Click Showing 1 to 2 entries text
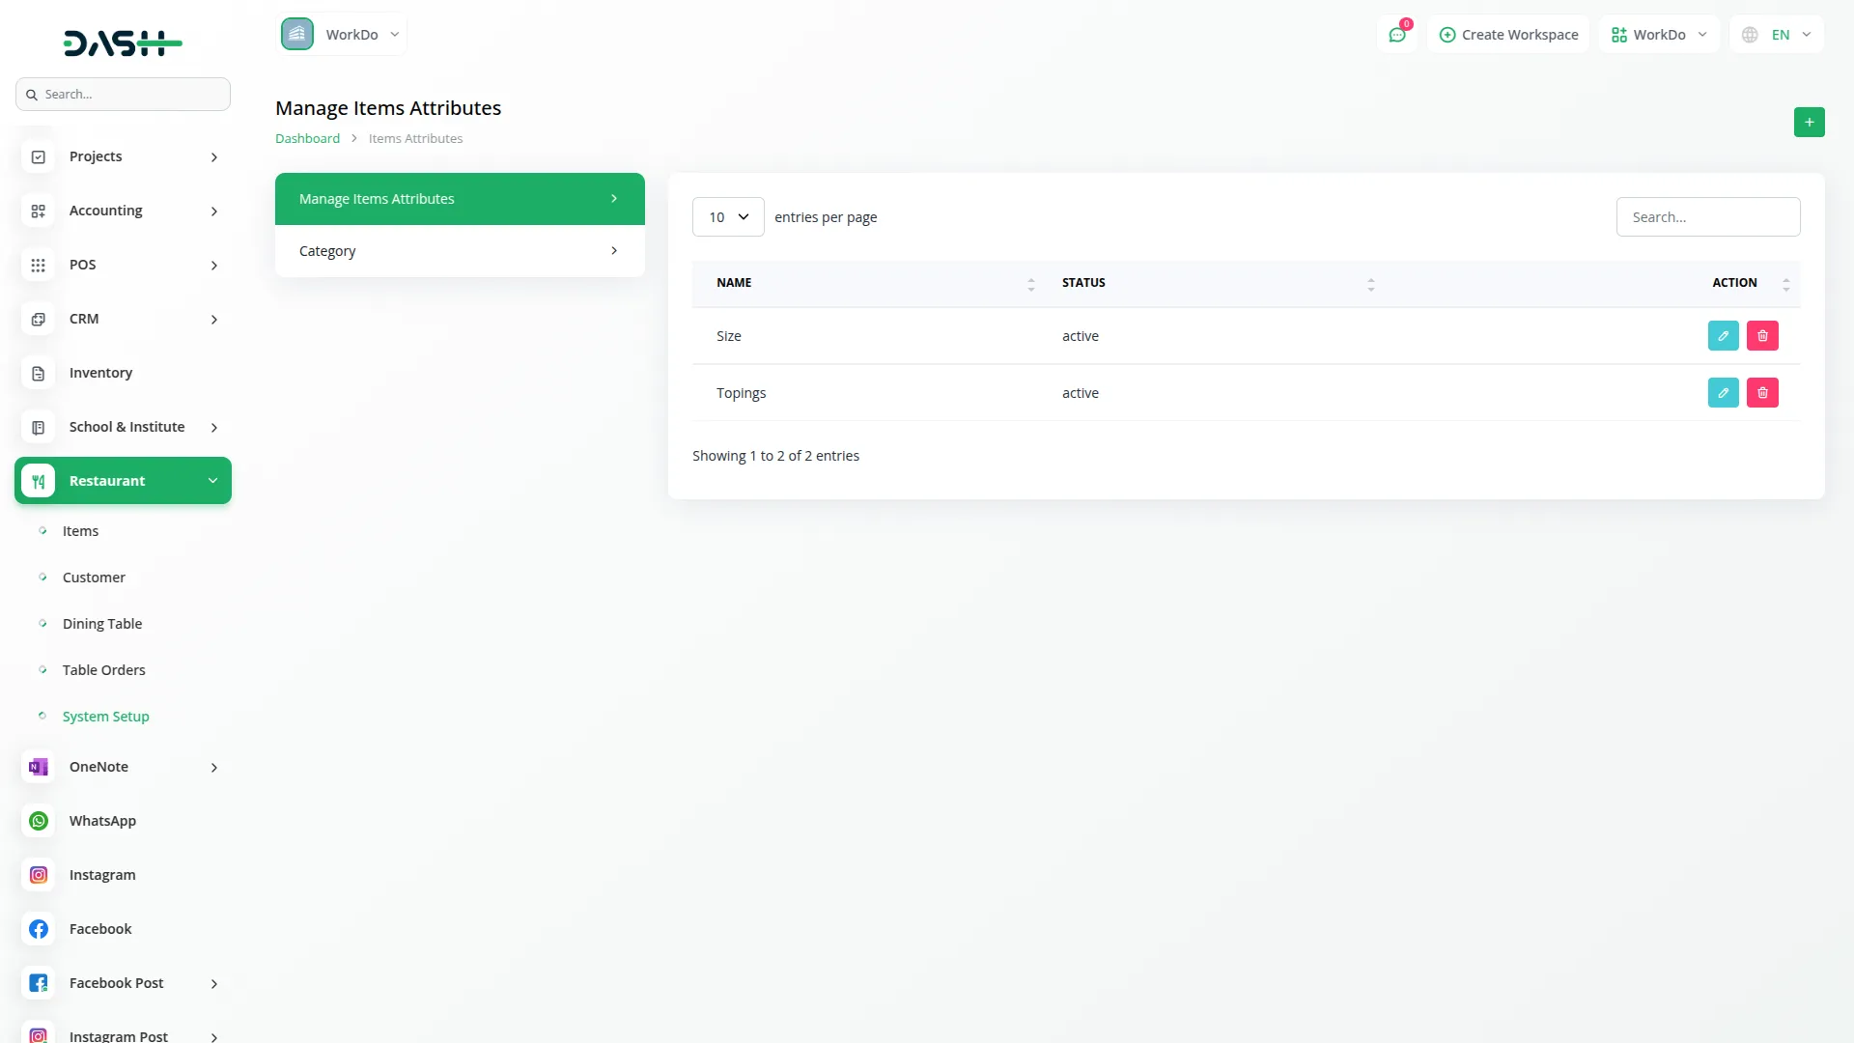Viewport: 1854px width, 1043px height. (775, 456)
